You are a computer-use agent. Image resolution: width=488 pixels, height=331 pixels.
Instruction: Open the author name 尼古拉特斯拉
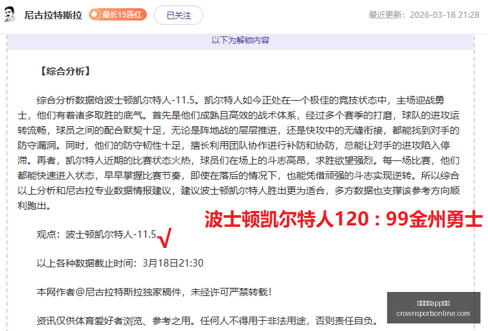point(54,15)
